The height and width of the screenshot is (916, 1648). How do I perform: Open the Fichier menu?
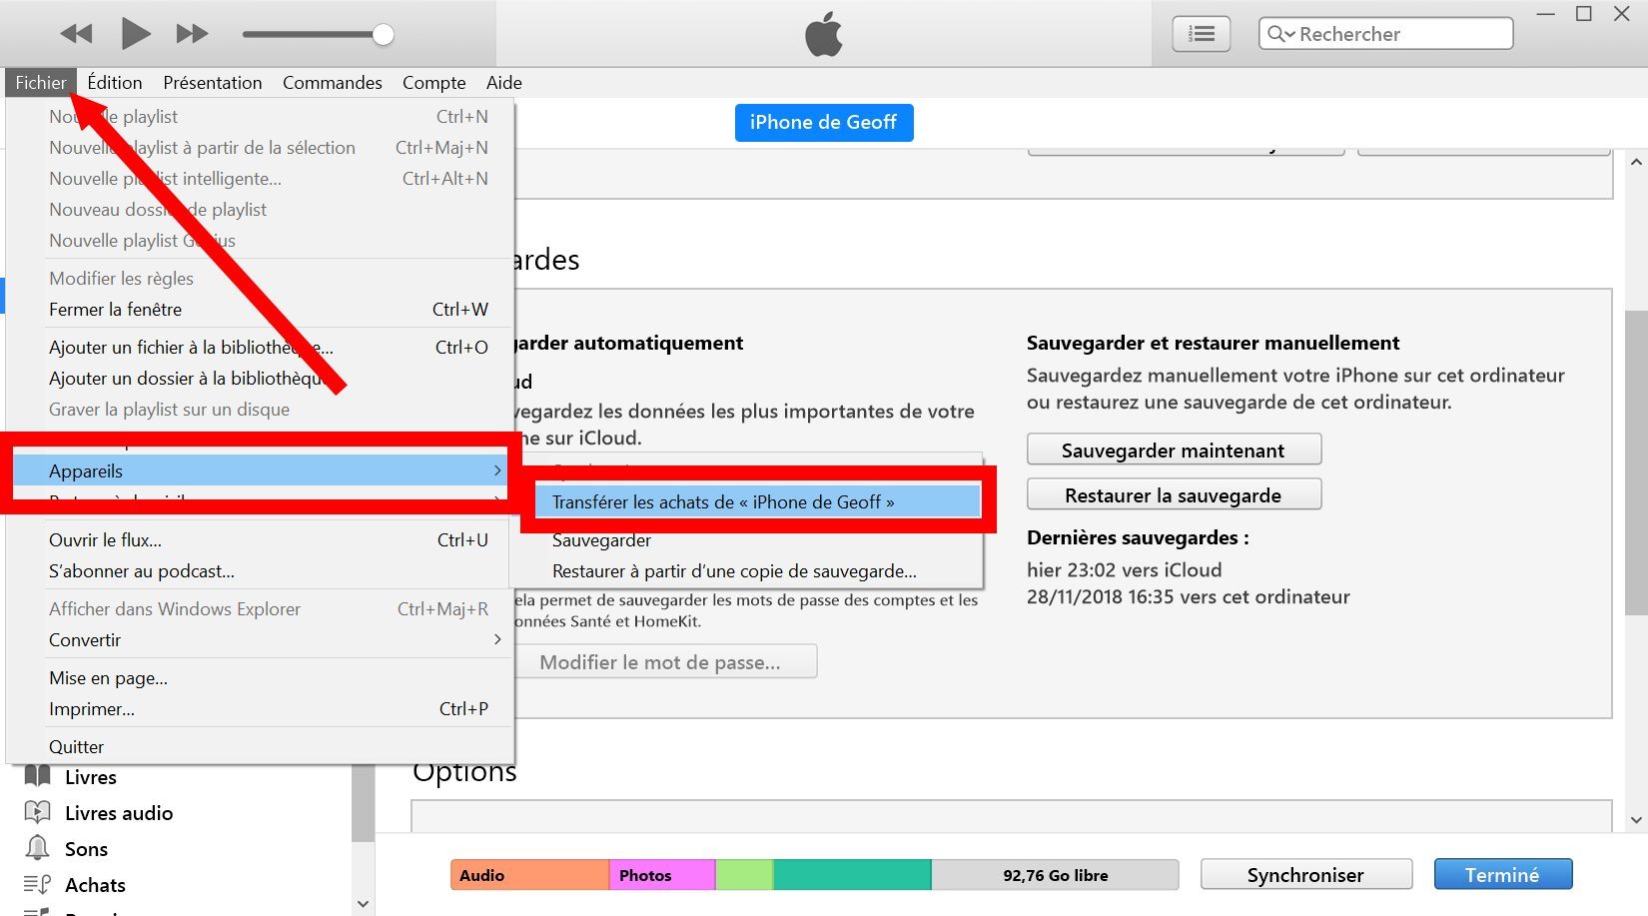(x=41, y=83)
